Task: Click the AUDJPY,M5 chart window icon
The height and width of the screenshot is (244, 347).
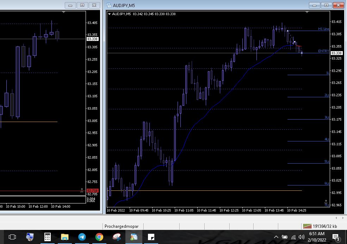Action: [109, 5]
